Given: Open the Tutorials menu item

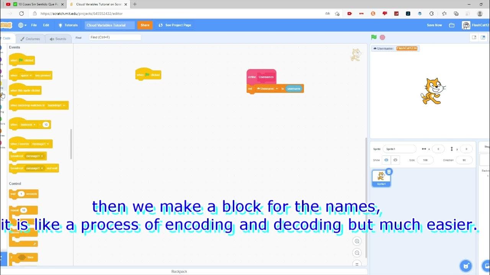Looking at the screenshot, I should [x=68, y=25].
